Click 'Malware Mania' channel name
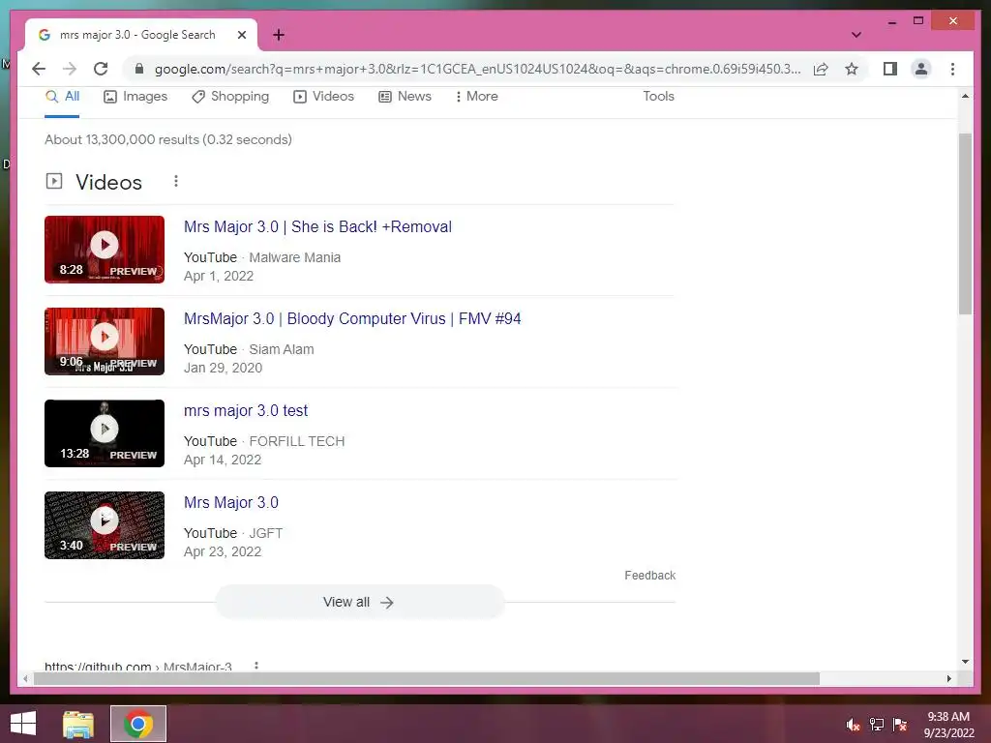The width and height of the screenshot is (991, 743). click(294, 257)
